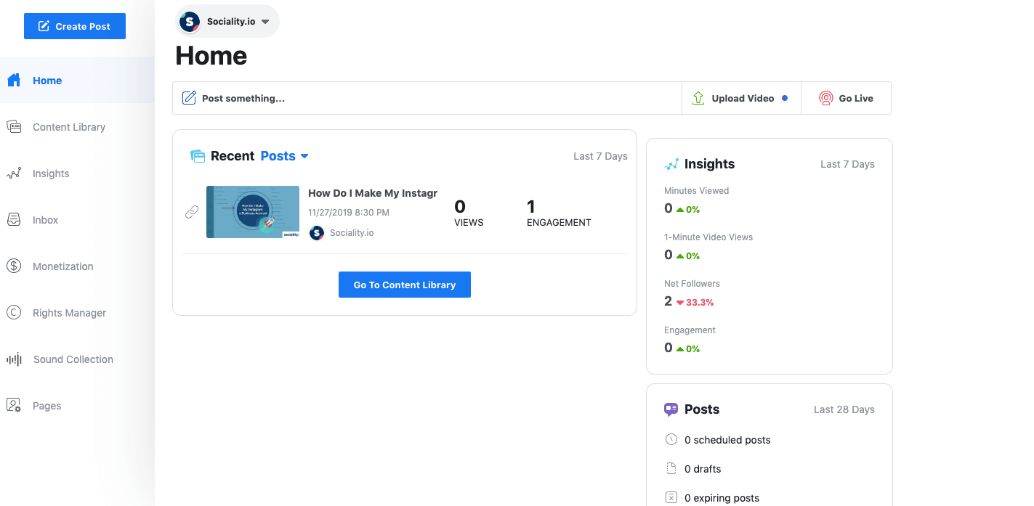Open the post titled How Do I Make My Instagr
The width and height of the screenshot is (1034, 506).
[x=372, y=192]
